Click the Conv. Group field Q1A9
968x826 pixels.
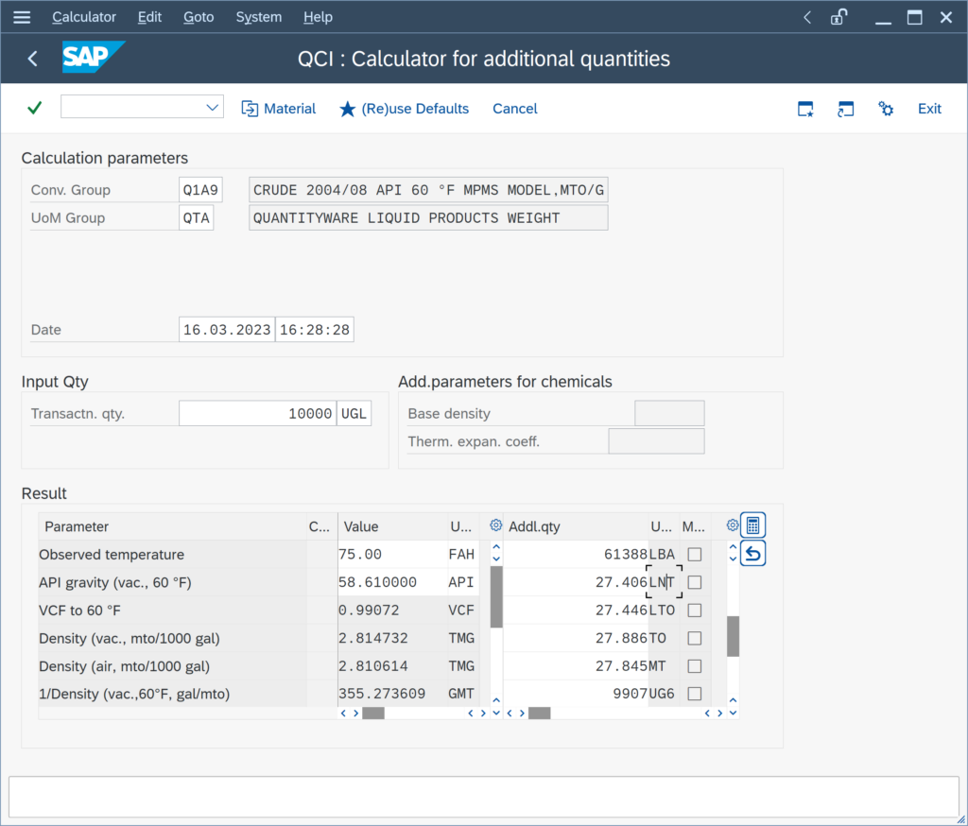coord(200,190)
